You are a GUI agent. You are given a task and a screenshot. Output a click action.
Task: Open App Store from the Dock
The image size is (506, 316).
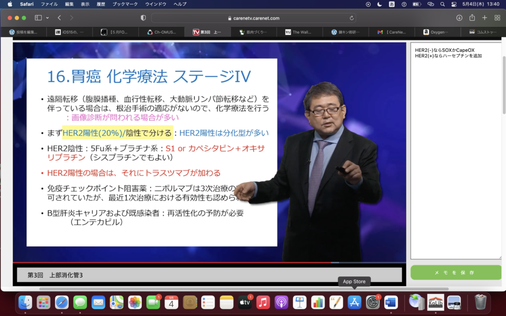pos(354,302)
